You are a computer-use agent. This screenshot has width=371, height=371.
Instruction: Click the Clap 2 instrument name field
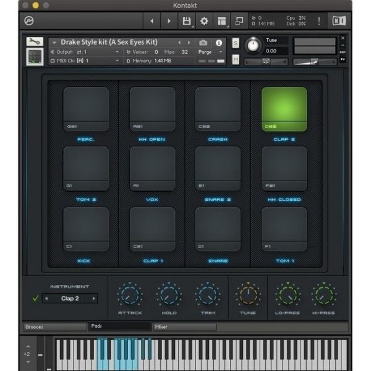[x=70, y=299]
